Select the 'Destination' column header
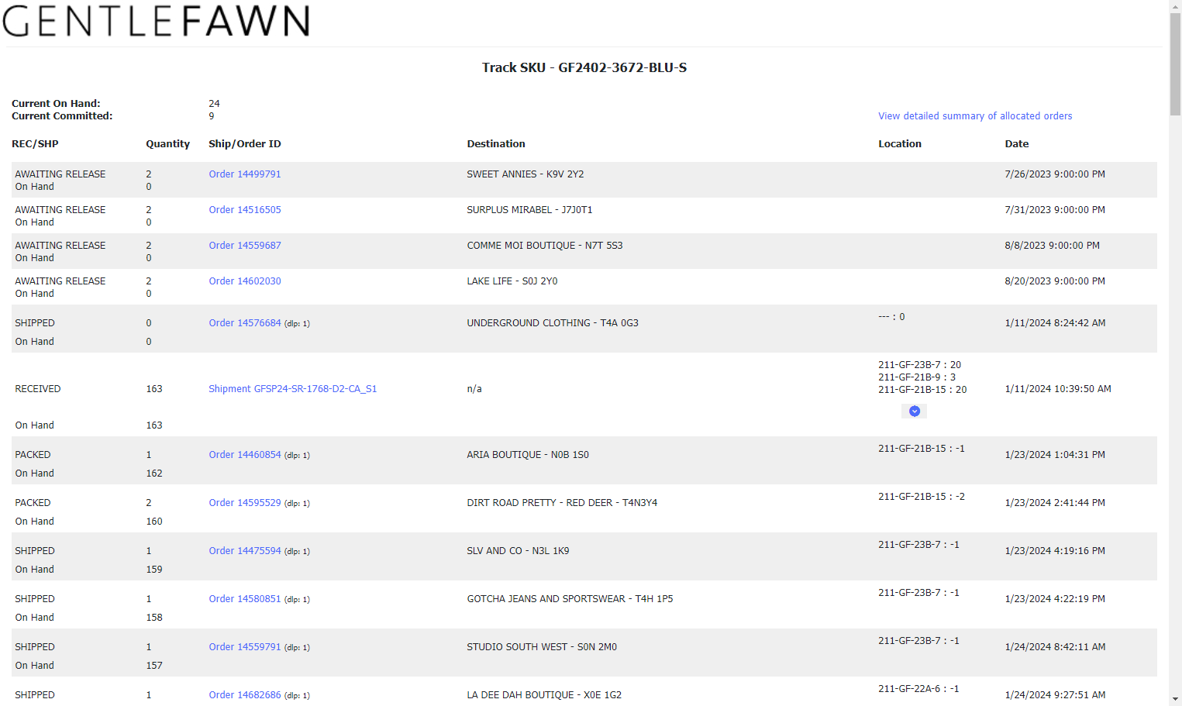The height and width of the screenshot is (706, 1182). tap(496, 144)
